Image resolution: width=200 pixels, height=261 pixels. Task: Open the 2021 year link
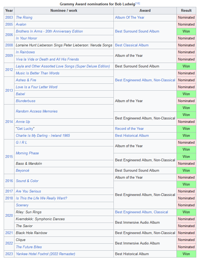point(9,233)
